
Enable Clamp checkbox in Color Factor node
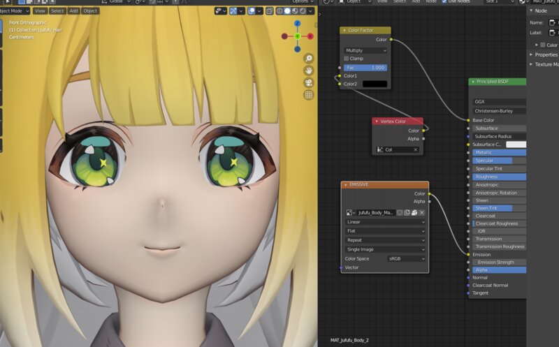[346, 59]
